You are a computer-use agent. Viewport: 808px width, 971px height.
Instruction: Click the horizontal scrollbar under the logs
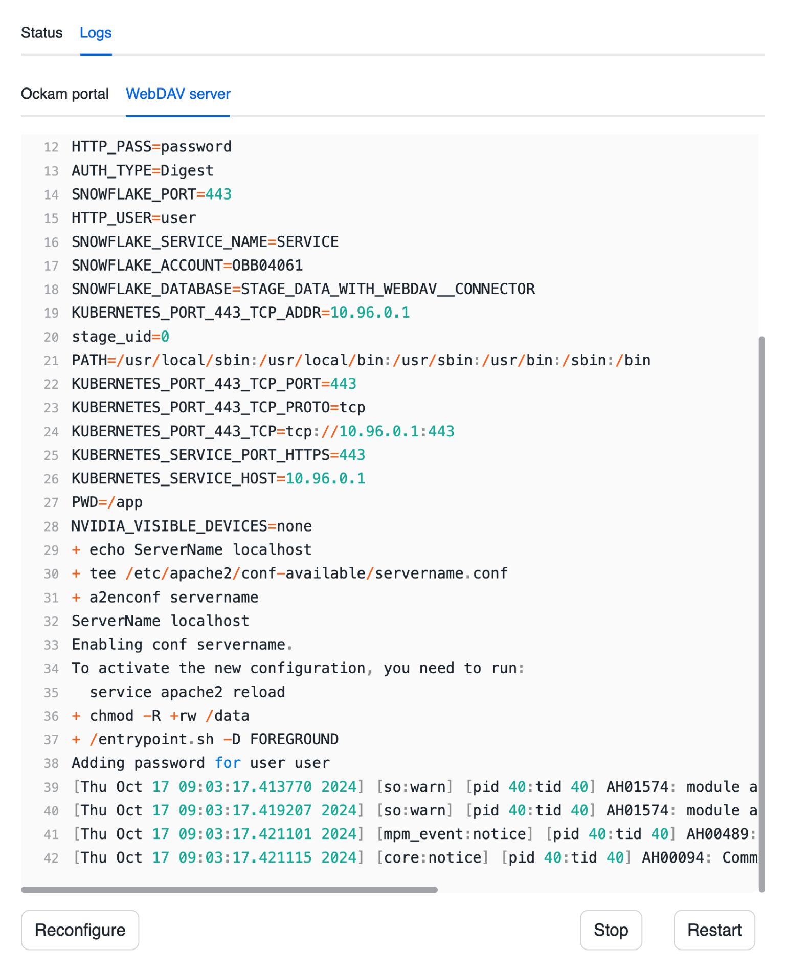click(229, 890)
